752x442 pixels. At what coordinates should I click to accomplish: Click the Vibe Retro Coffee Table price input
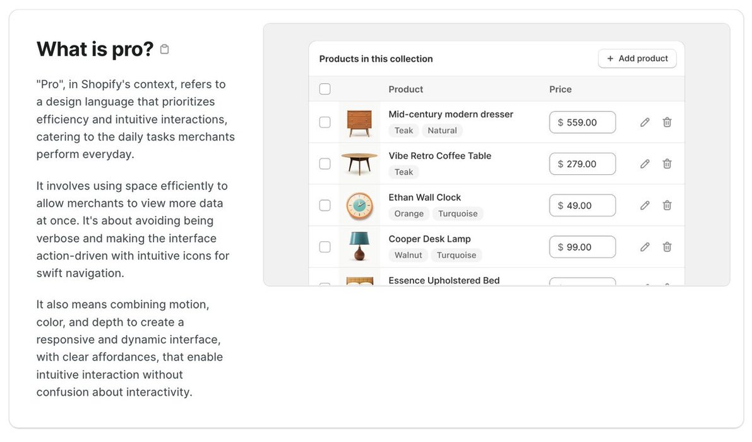[x=582, y=164]
